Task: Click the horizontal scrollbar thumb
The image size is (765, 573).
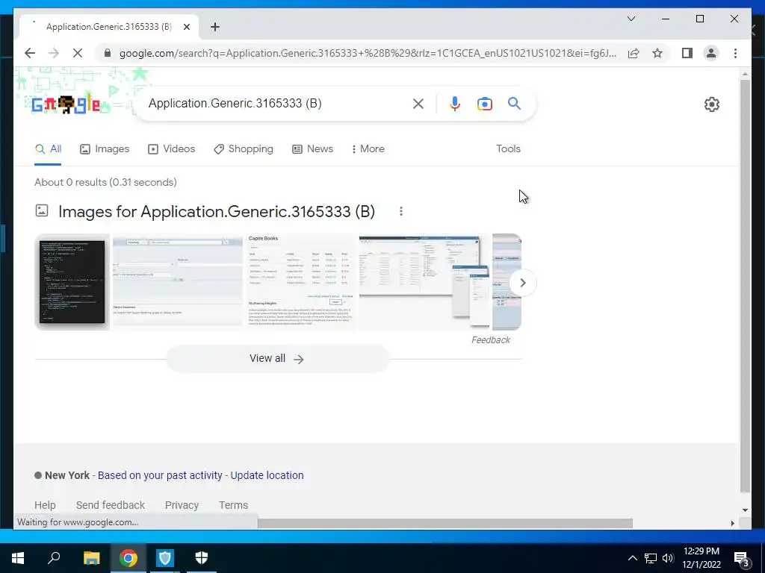Action: pyautogui.click(x=445, y=523)
